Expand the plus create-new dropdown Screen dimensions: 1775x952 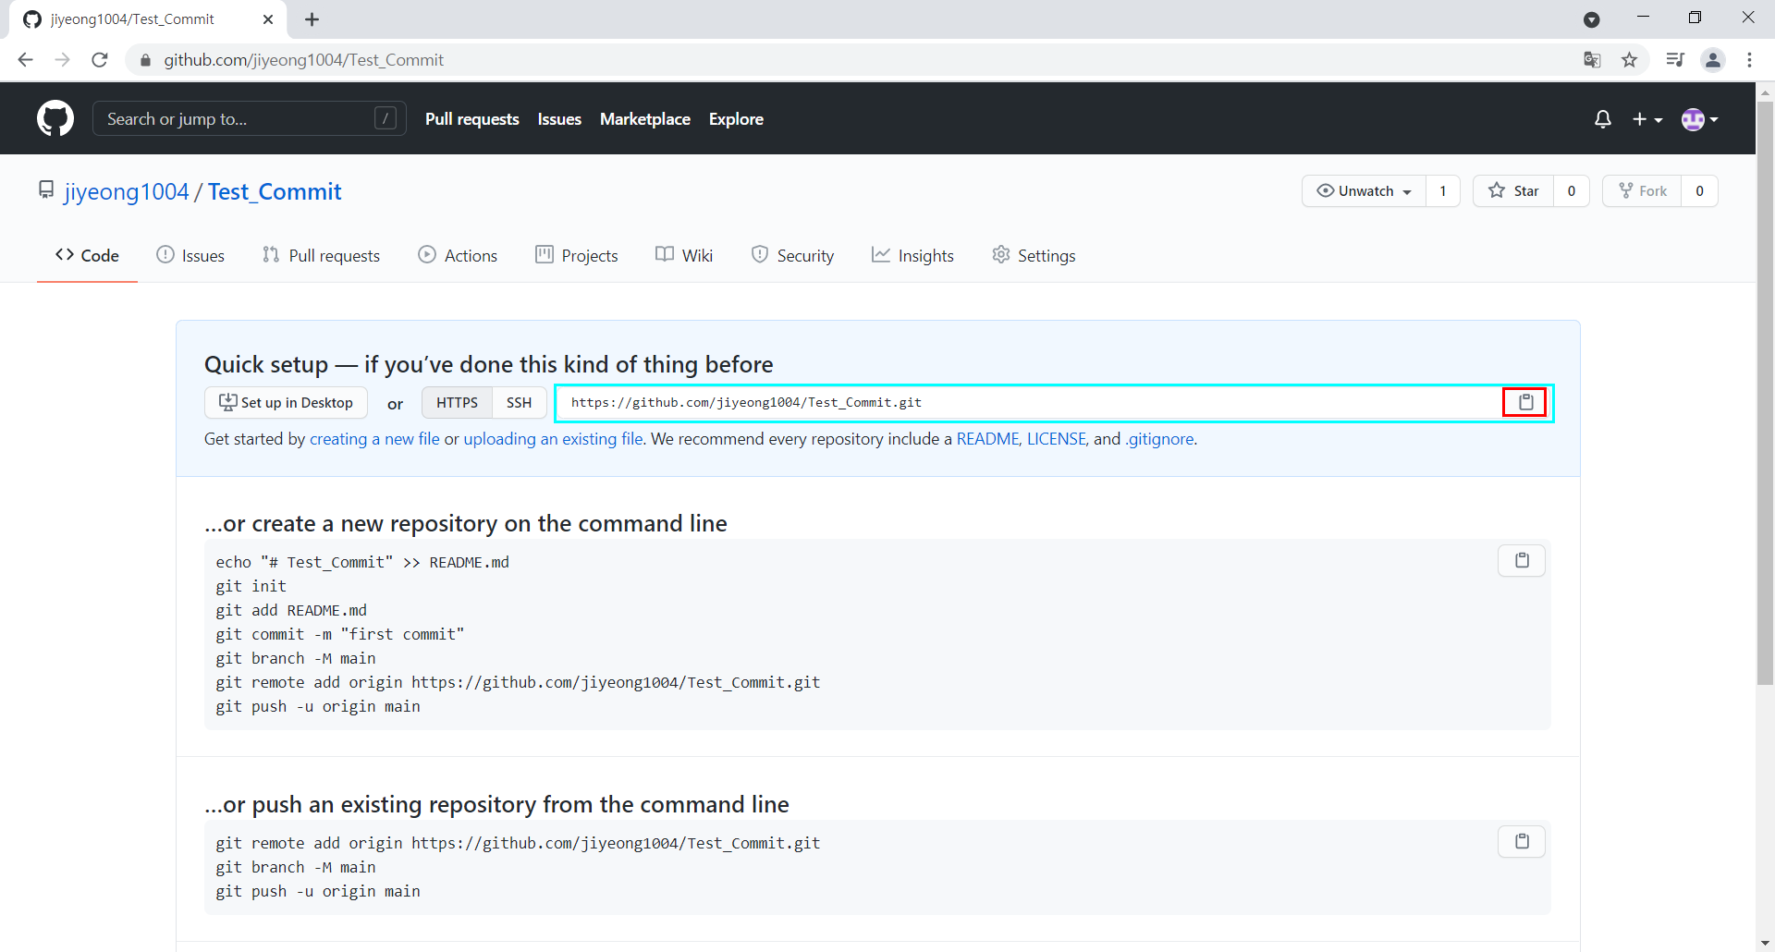(x=1647, y=119)
